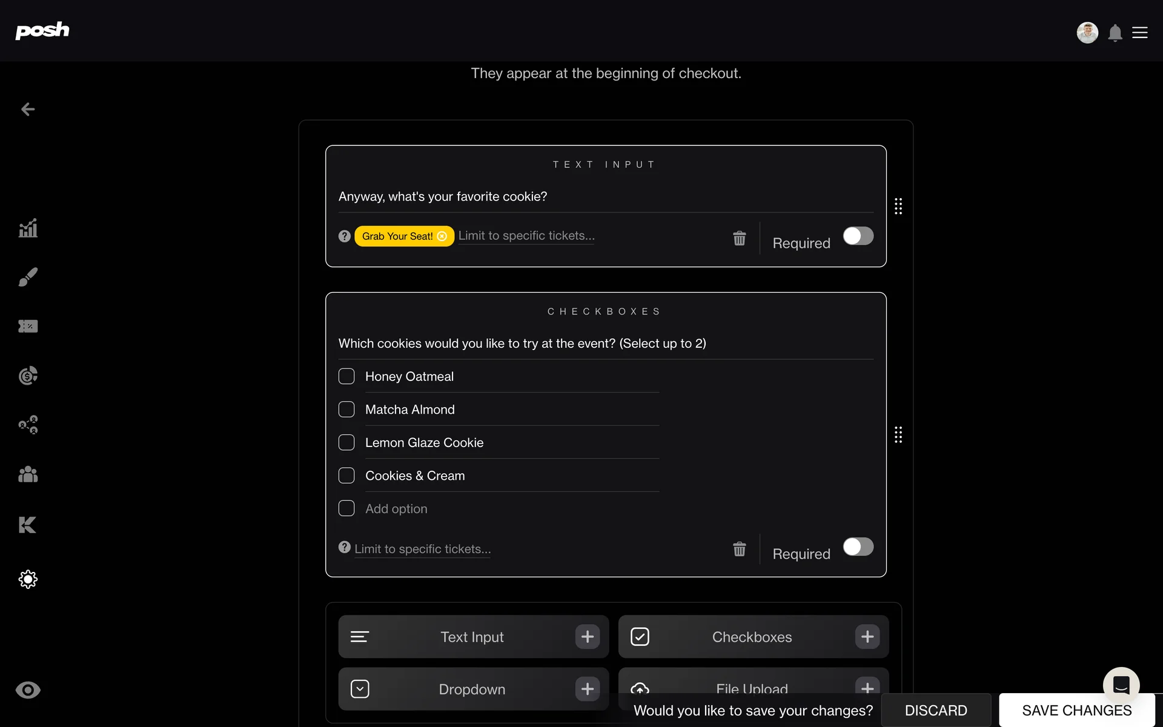
Task: Open the paintbrush design sidebar icon
Action: tap(28, 277)
